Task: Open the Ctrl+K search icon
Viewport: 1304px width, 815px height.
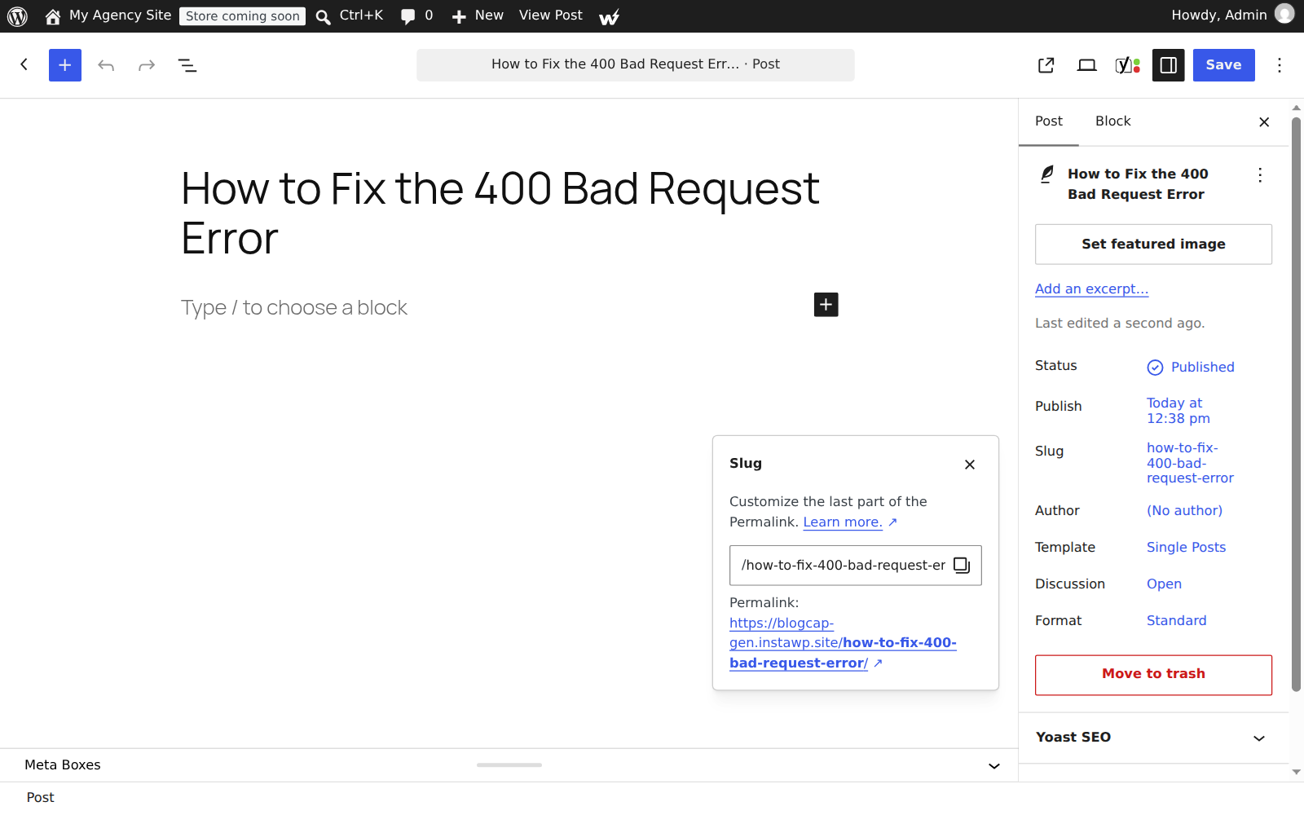Action: click(x=324, y=17)
